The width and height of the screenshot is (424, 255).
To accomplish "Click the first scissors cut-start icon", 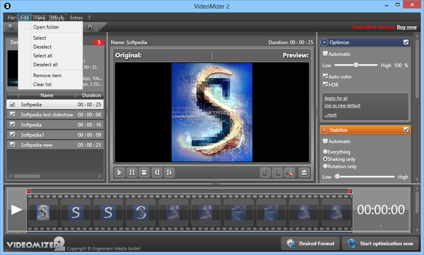I will pos(265,173).
